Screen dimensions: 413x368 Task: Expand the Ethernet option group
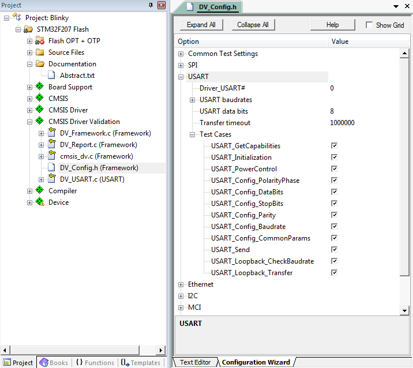pyautogui.click(x=181, y=284)
